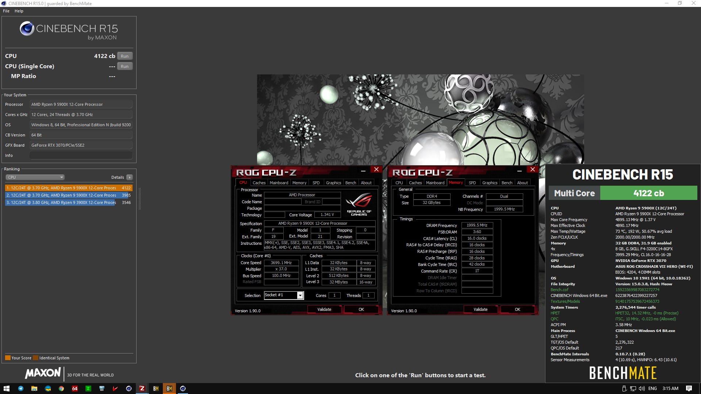Minimize the left ROG CPU-Z window
The image size is (701, 394).
tap(363, 170)
